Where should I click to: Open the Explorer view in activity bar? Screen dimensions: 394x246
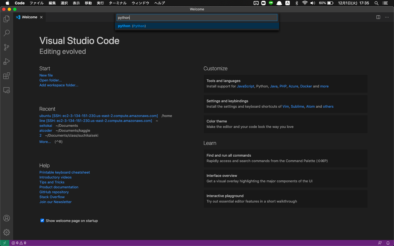pos(7,19)
